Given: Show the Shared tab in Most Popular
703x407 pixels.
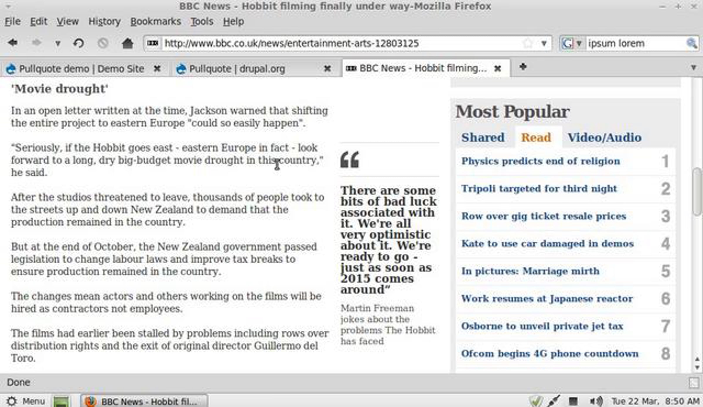Looking at the screenshot, I should pos(483,137).
